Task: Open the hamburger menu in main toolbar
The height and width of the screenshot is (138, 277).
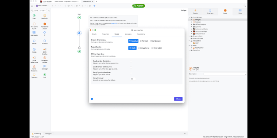Action: tap(32, 6)
